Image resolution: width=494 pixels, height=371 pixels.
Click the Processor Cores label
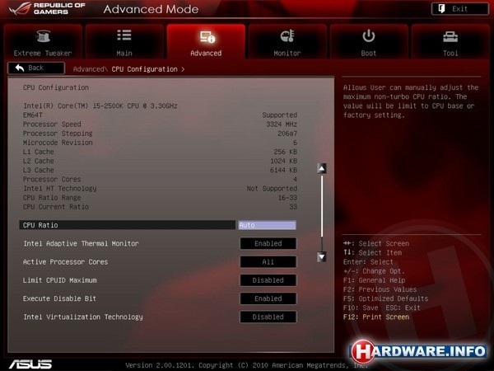click(x=52, y=180)
